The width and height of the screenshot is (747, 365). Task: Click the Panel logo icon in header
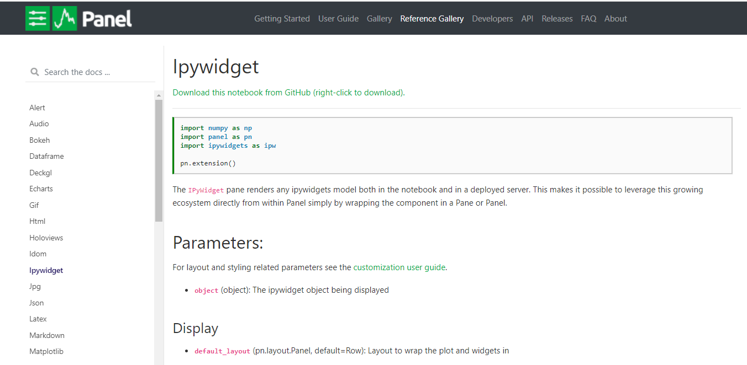click(78, 19)
